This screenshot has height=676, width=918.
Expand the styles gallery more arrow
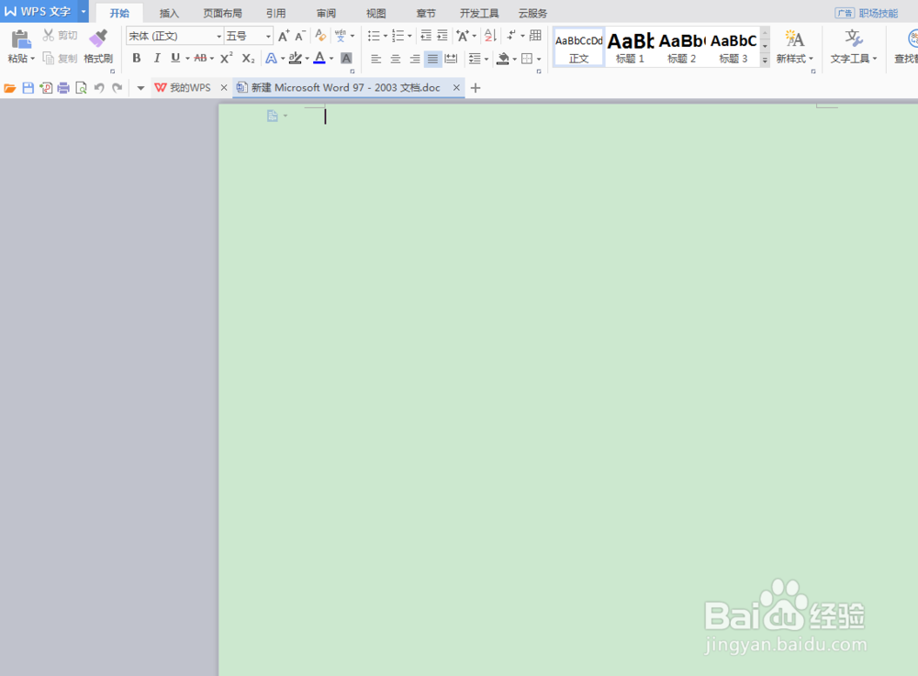pyautogui.click(x=766, y=60)
